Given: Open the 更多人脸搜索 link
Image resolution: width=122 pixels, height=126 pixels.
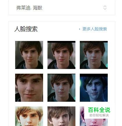Looking at the screenshot, I should [x=95, y=29].
